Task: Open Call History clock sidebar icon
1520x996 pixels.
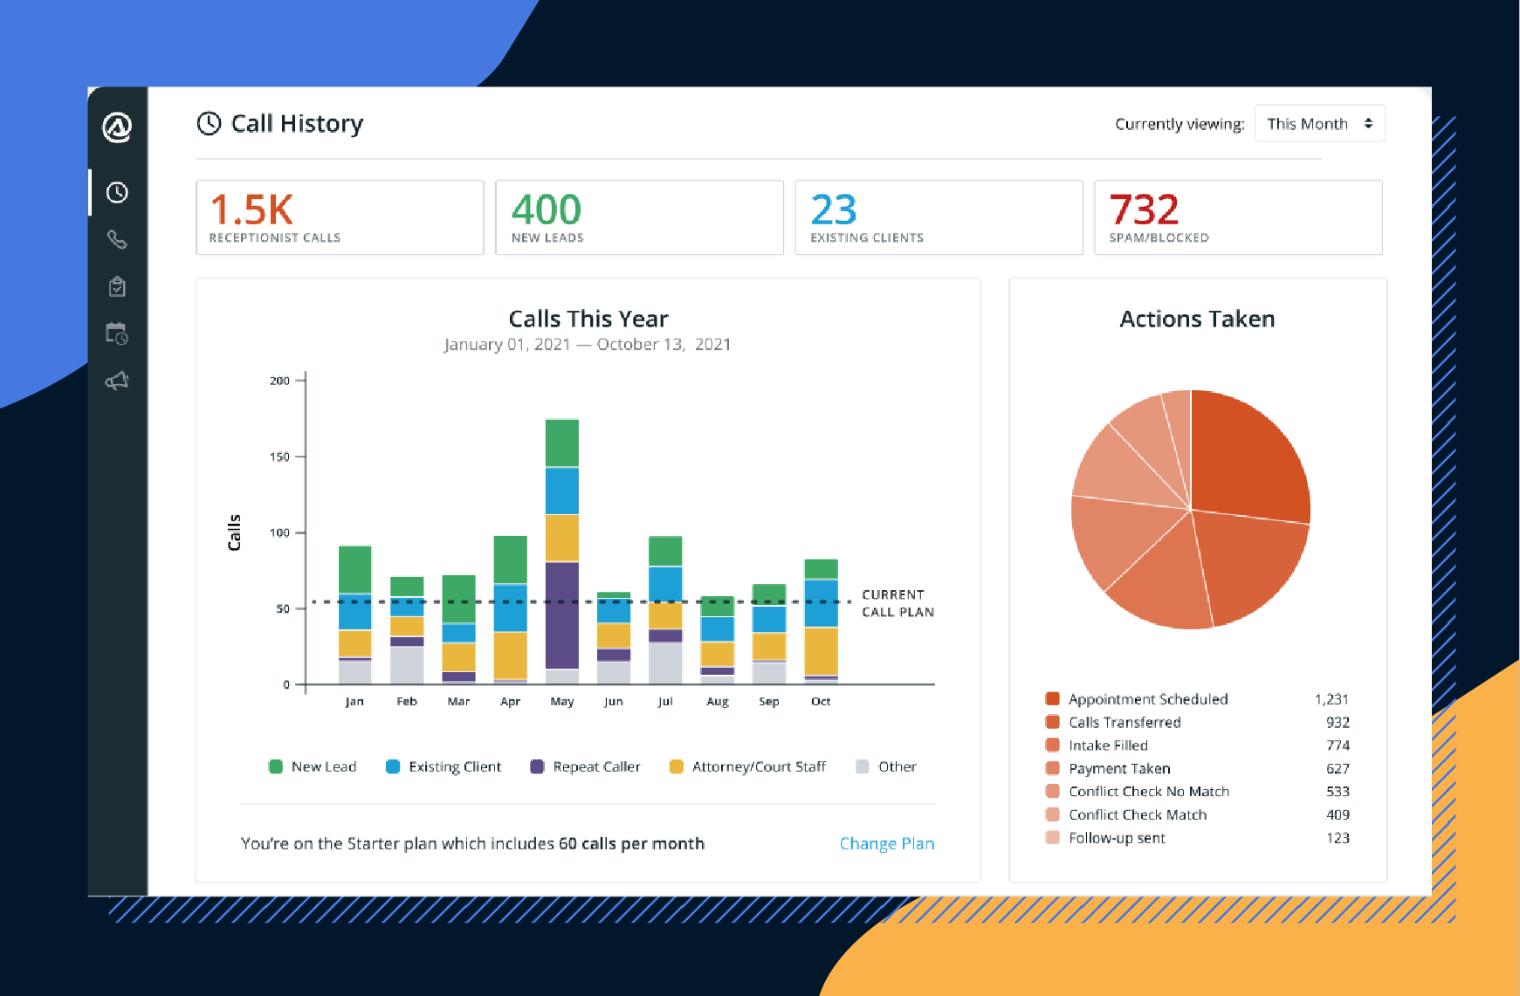Action: click(x=117, y=192)
